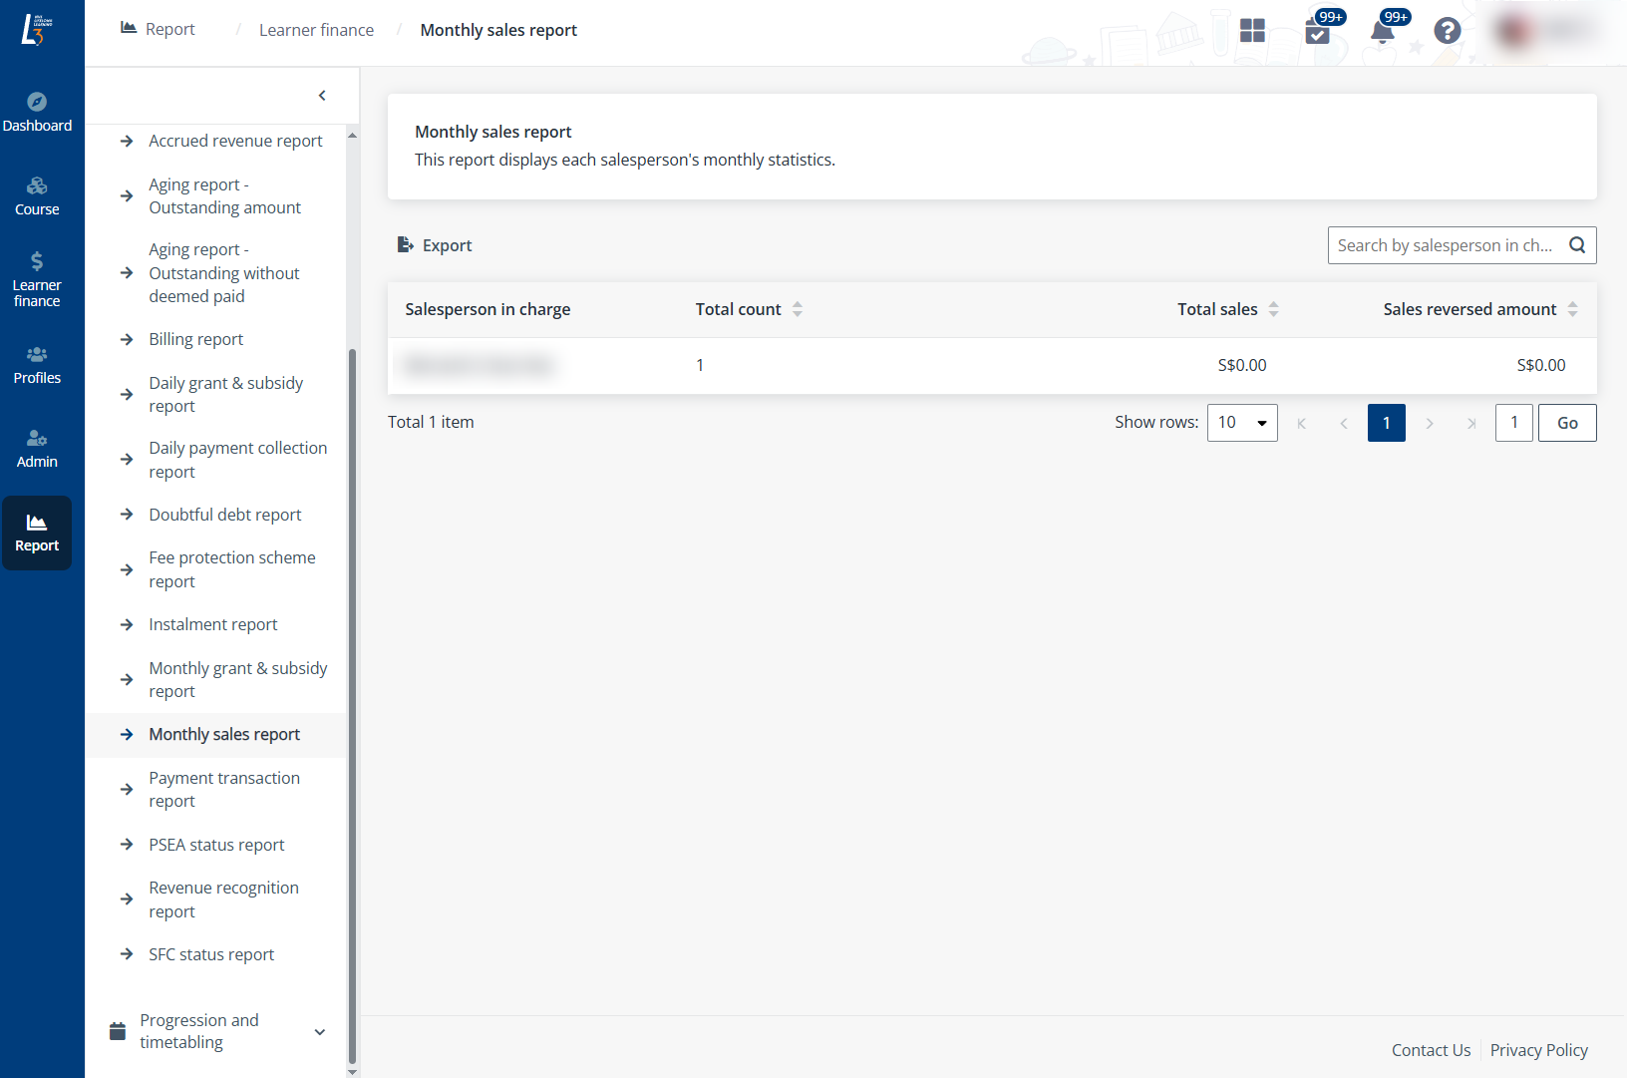
Task: Open Course section in left navigation
Action: pyautogui.click(x=37, y=195)
